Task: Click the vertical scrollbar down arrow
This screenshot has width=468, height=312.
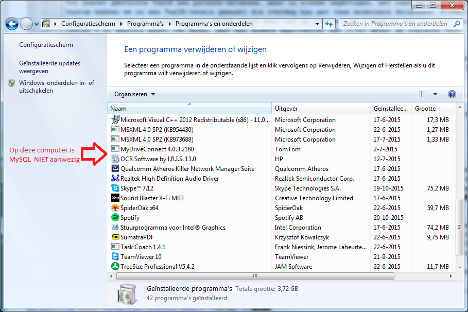Action: pyautogui.click(x=460, y=267)
